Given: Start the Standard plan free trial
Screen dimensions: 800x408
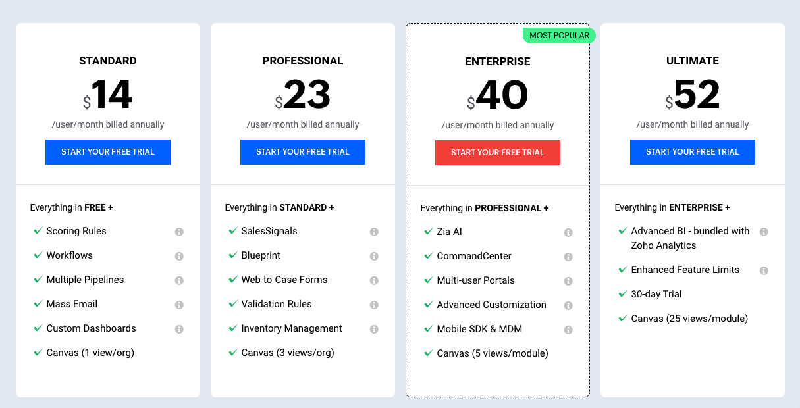Looking at the screenshot, I should (x=108, y=152).
